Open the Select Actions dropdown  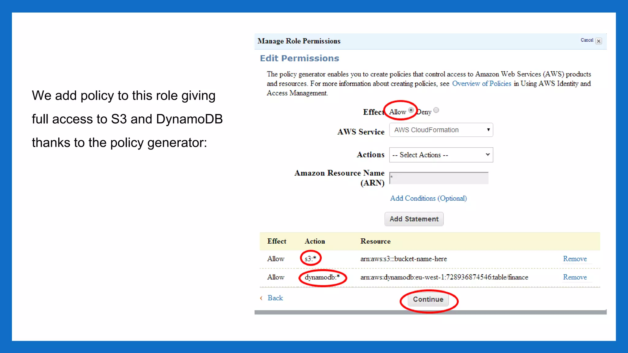pyautogui.click(x=441, y=155)
